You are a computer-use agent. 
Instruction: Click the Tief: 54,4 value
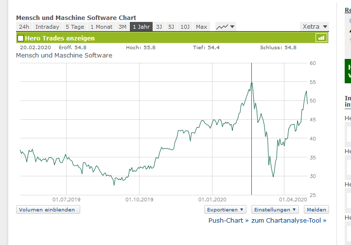pyautogui.click(x=206, y=47)
